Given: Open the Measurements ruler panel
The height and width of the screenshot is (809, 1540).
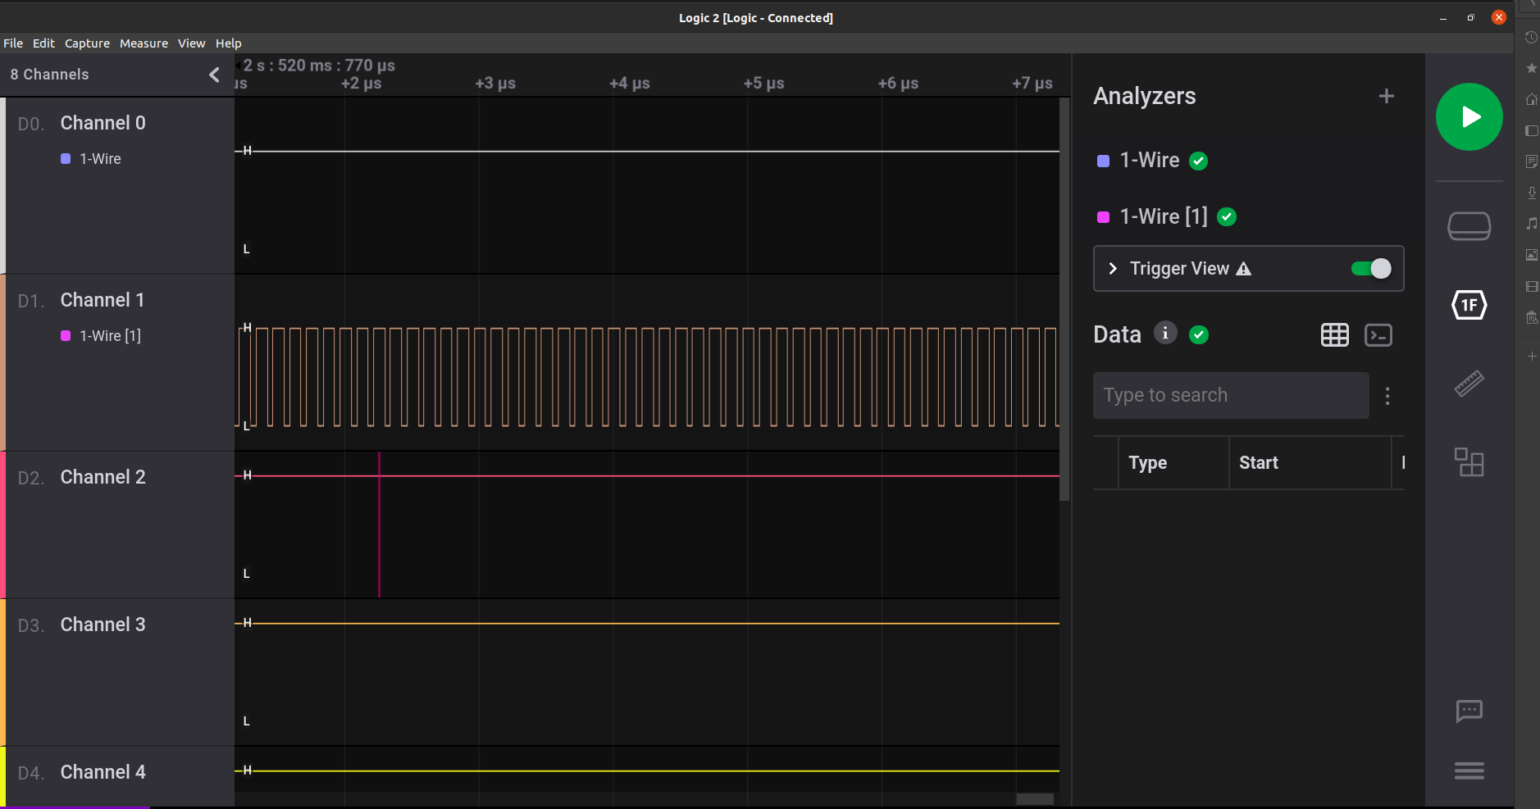Looking at the screenshot, I should click(x=1469, y=383).
